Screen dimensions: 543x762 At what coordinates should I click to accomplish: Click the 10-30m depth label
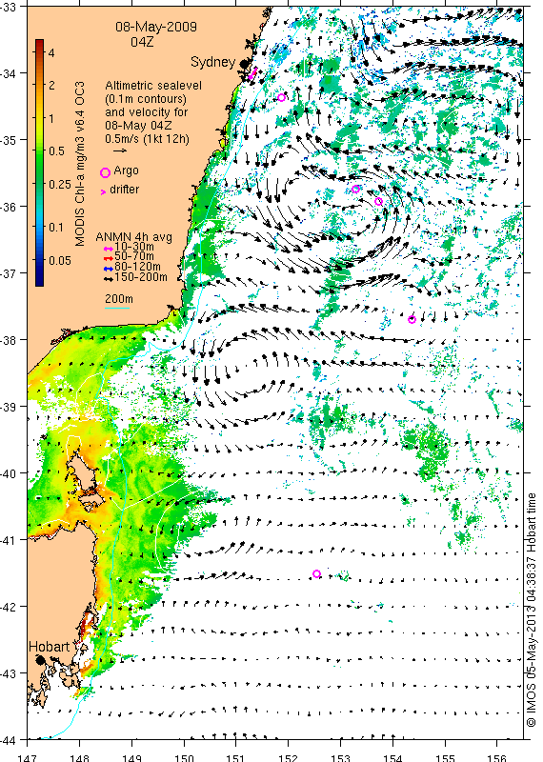[134, 248]
